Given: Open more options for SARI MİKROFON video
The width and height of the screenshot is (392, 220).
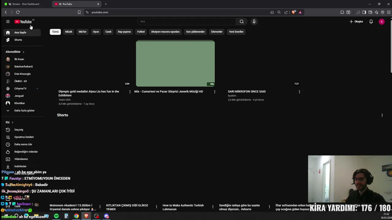Looking at the screenshot, I should coord(299,92).
